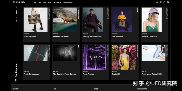182x91 pixels.
Task: Open the Prada Symbole bag image
Action: coord(36,20)
